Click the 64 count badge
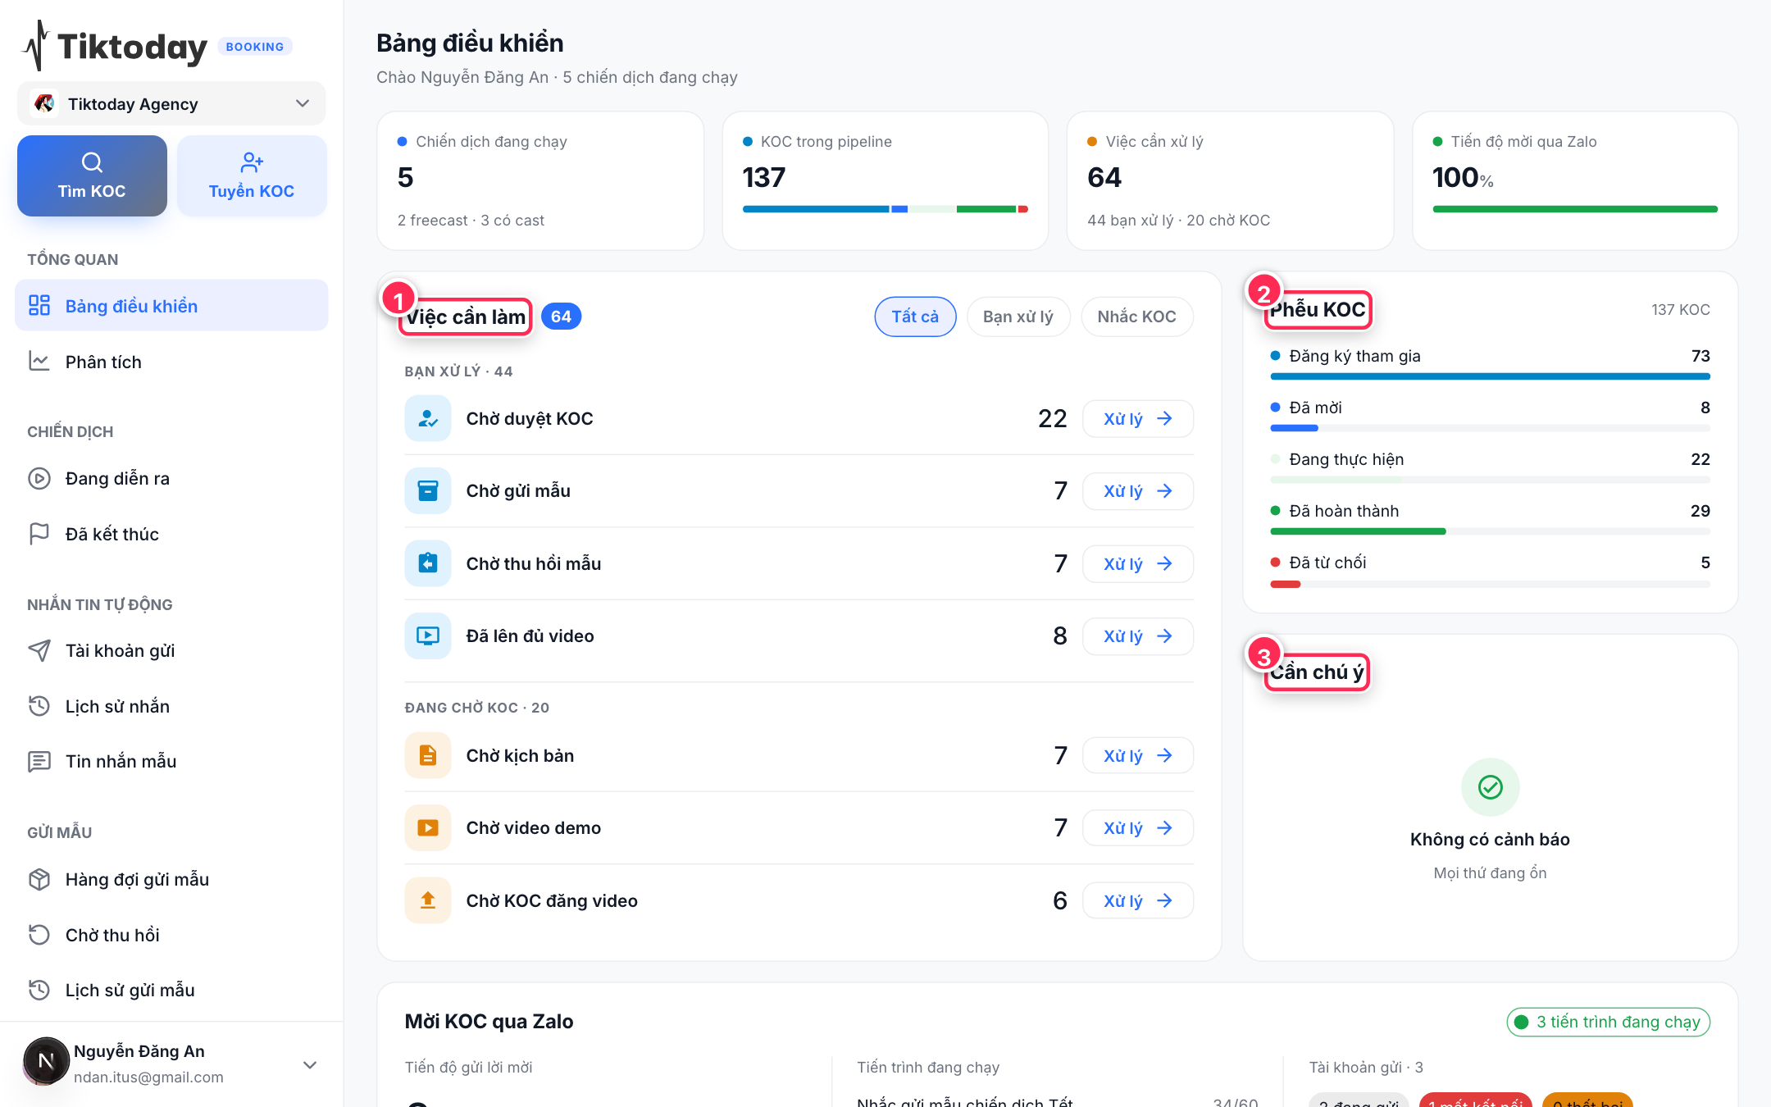 click(561, 317)
